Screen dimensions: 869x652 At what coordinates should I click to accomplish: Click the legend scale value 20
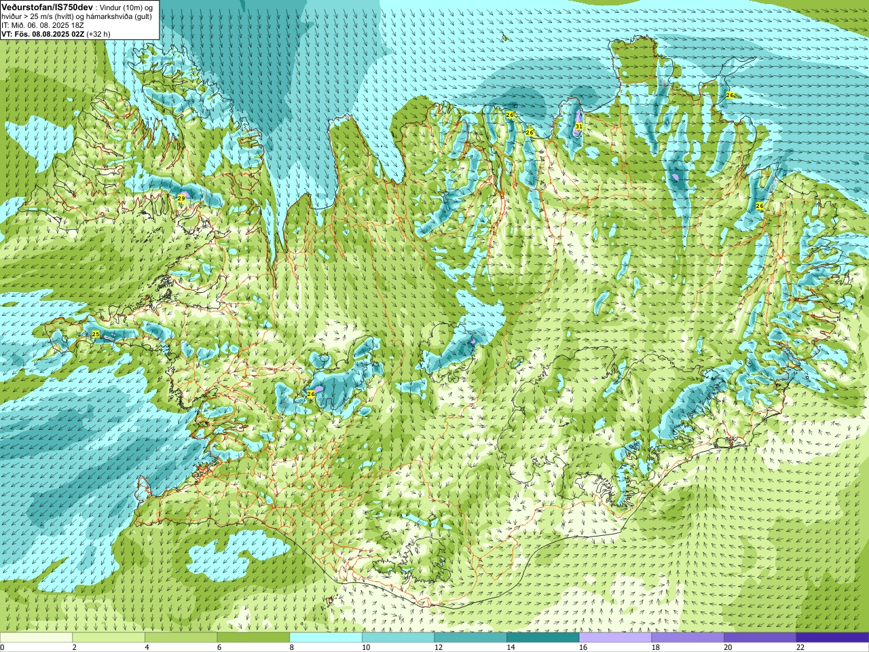click(728, 648)
